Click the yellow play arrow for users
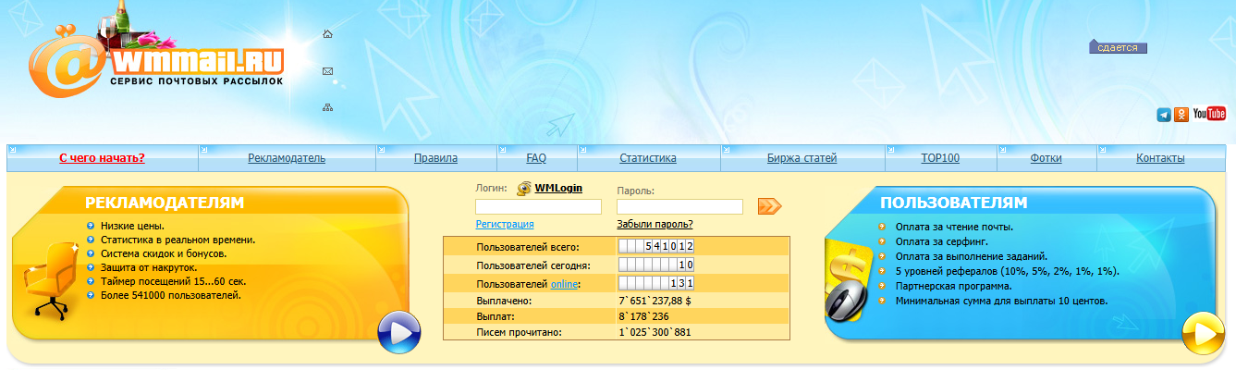This screenshot has width=1236, height=370. tap(1204, 333)
